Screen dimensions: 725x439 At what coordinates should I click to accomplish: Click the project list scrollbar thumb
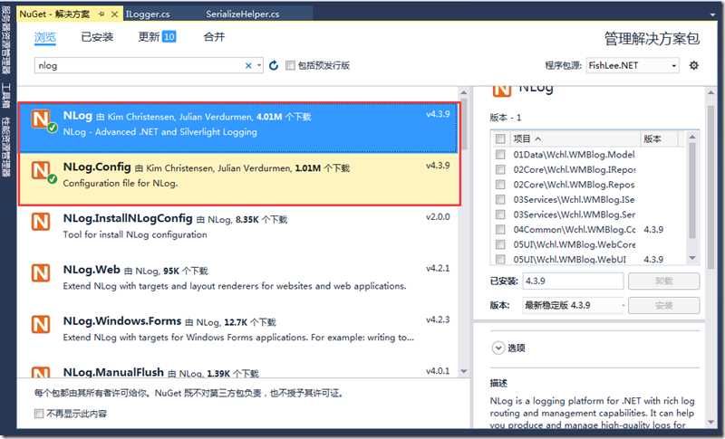click(x=692, y=189)
